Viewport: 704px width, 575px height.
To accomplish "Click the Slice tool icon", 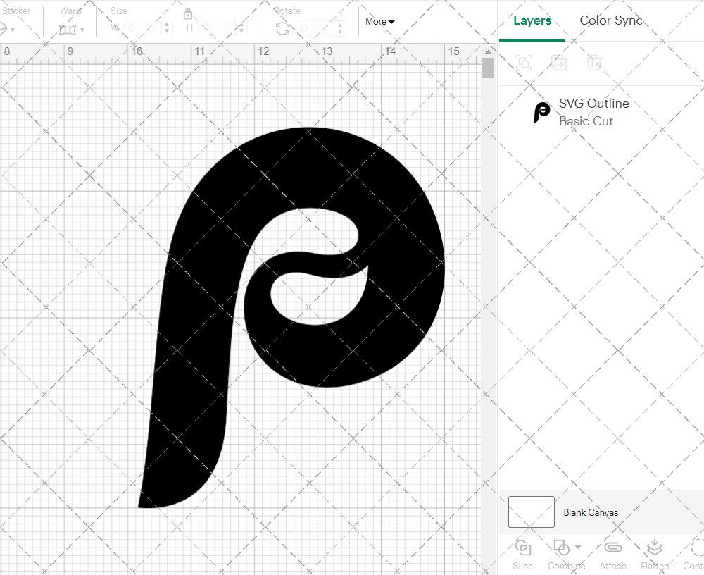I will pyautogui.click(x=523, y=548).
